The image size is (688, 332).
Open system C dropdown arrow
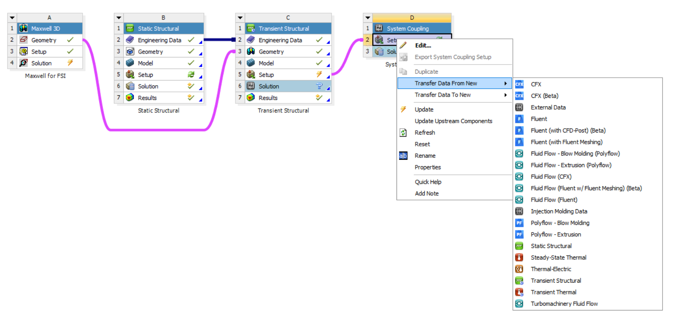pyautogui.click(x=240, y=18)
